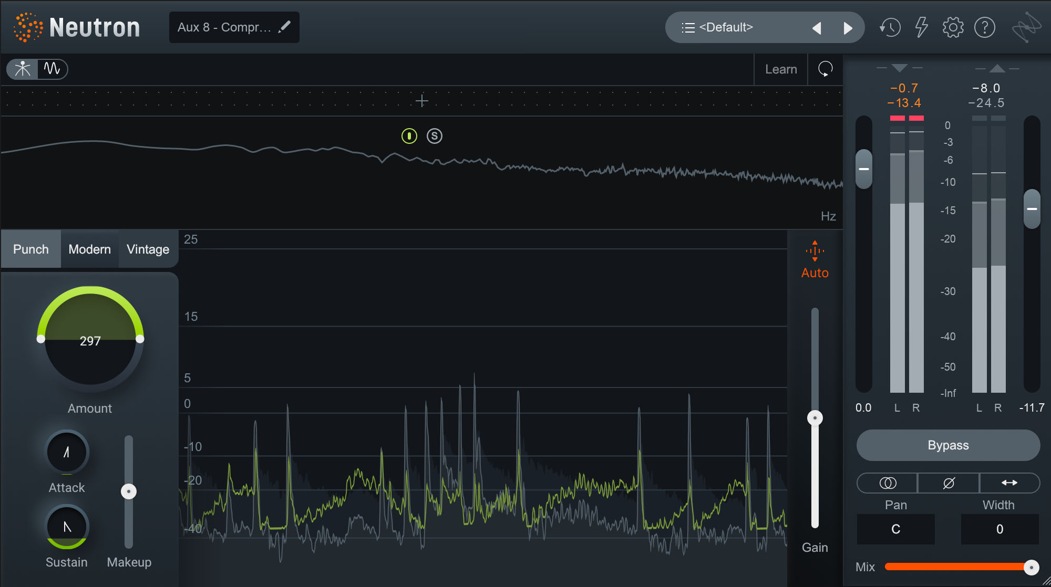Image resolution: width=1051 pixels, height=587 pixels.
Task: Click the iZotope swirl logo
Action: click(1026, 27)
